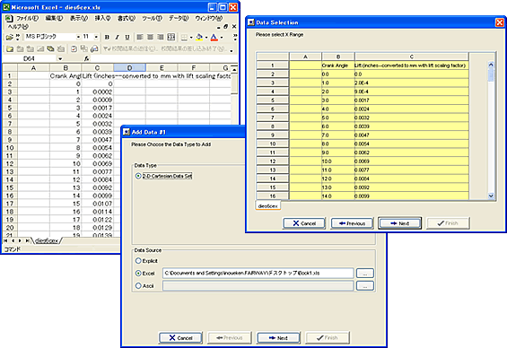Select column B header in Data Selection table
This screenshot has width=507, height=348.
tap(338, 57)
